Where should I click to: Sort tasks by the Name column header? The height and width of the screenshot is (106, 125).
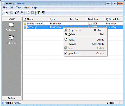pyautogui.click(x=36, y=19)
